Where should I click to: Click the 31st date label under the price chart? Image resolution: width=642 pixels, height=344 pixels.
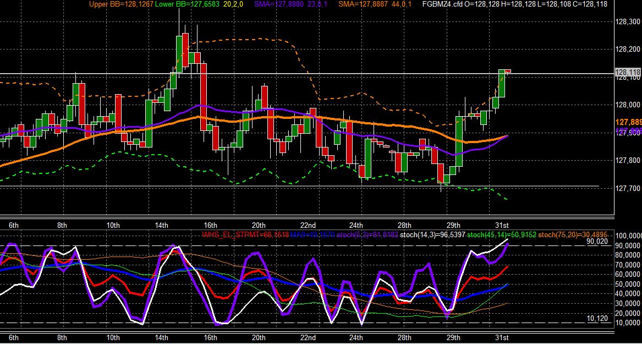[502, 225]
